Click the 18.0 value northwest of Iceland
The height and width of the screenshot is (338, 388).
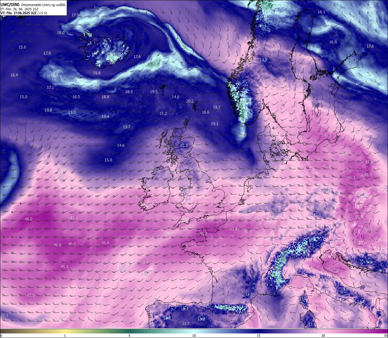pyautogui.click(x=61, y=32)
